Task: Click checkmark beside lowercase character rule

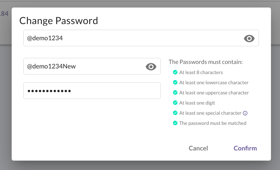Action: 175,82
